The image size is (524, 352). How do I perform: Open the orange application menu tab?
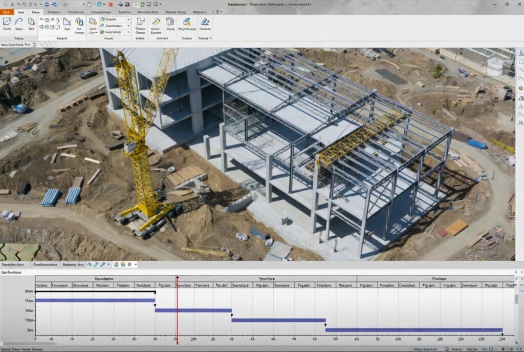(x=7, y=12)
